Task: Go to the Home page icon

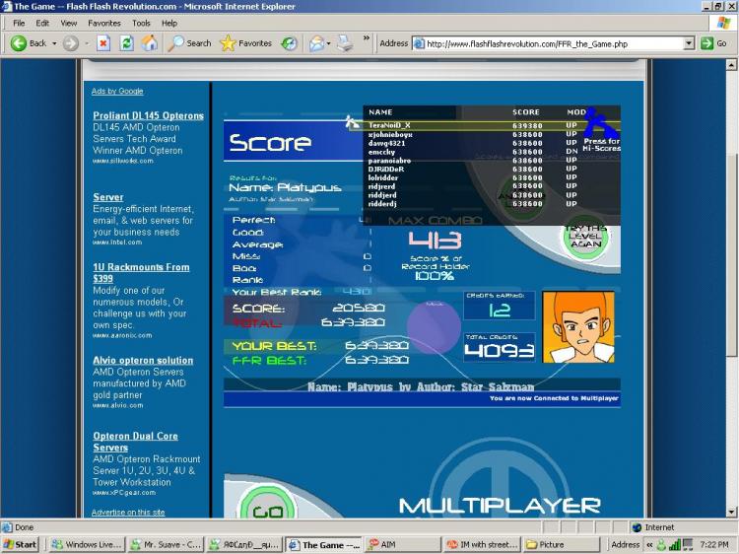Action: [150, 43]
